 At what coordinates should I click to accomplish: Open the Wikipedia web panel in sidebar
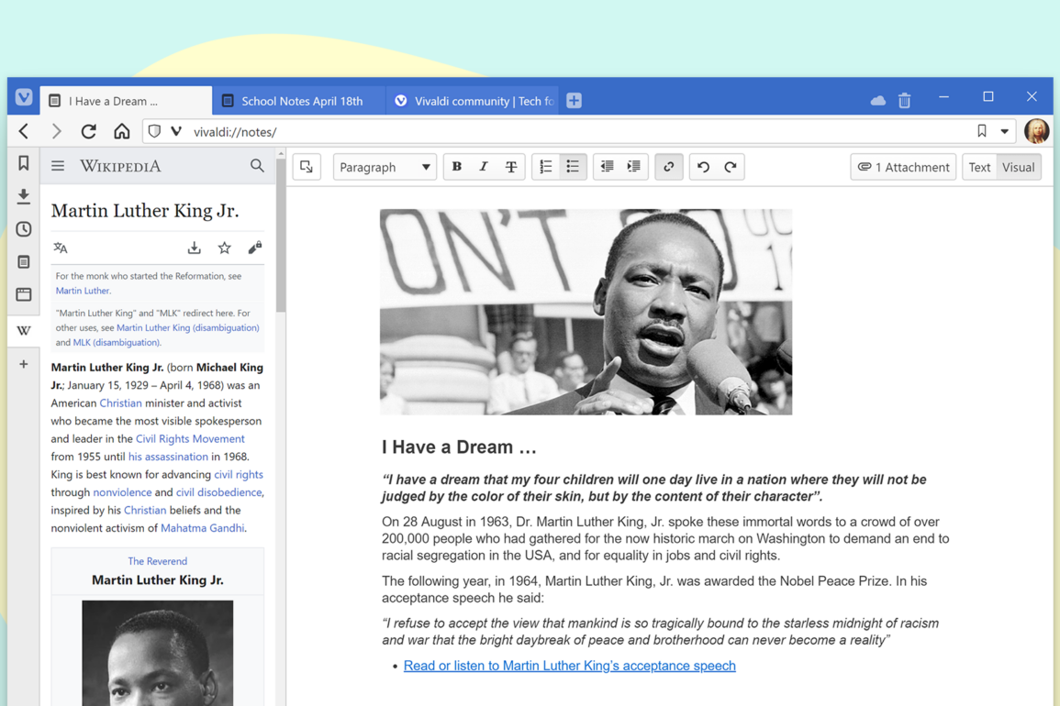24,330
